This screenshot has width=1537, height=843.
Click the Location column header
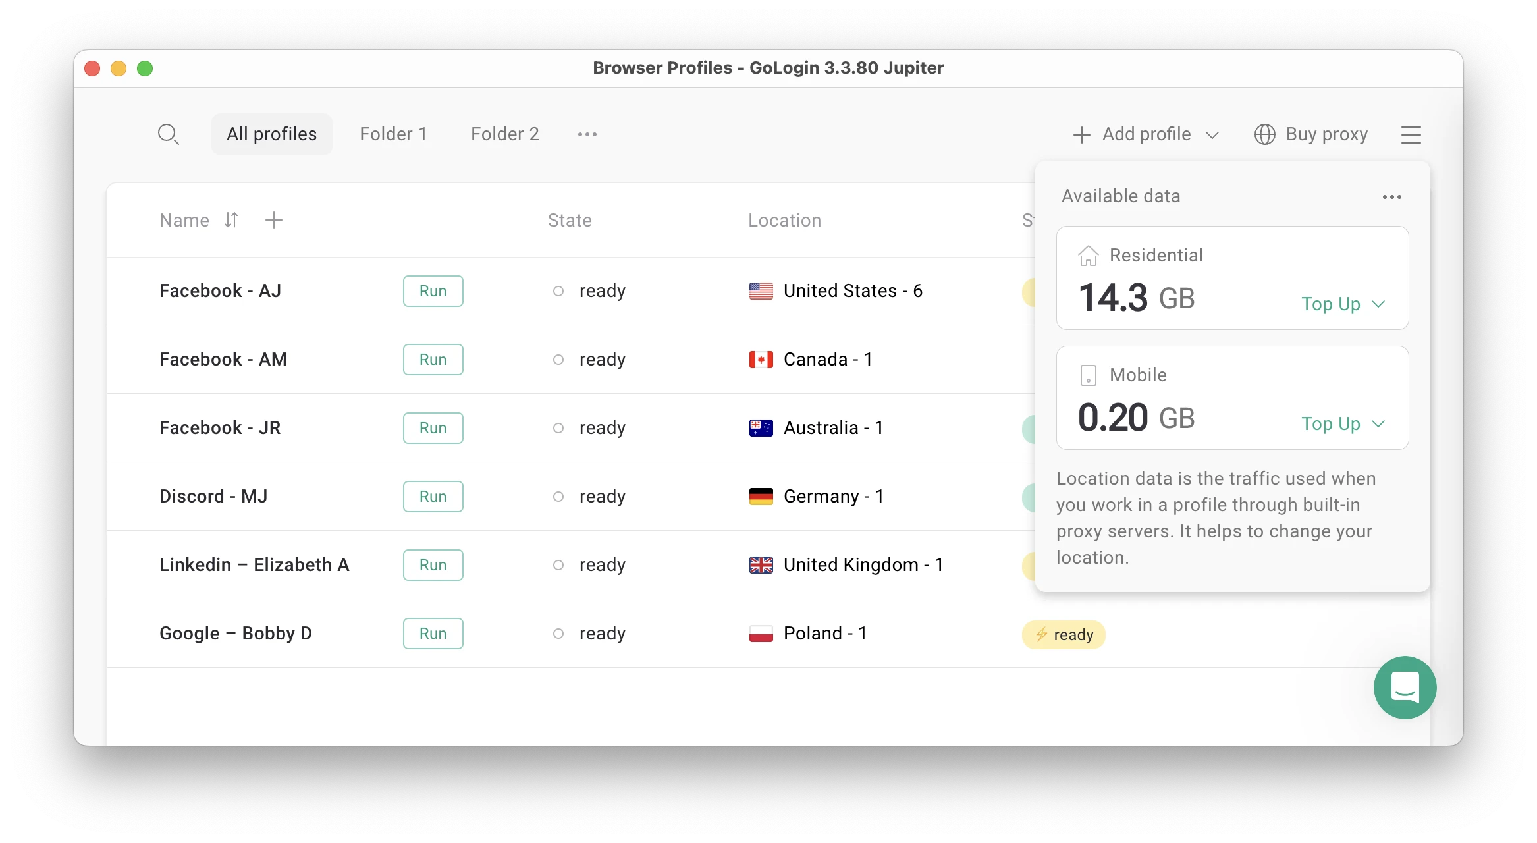784,221
